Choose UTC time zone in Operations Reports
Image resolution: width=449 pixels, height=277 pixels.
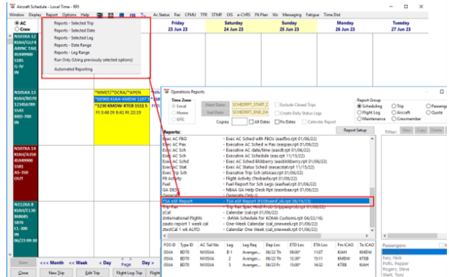pyautogui.click(x=174, y=119)
